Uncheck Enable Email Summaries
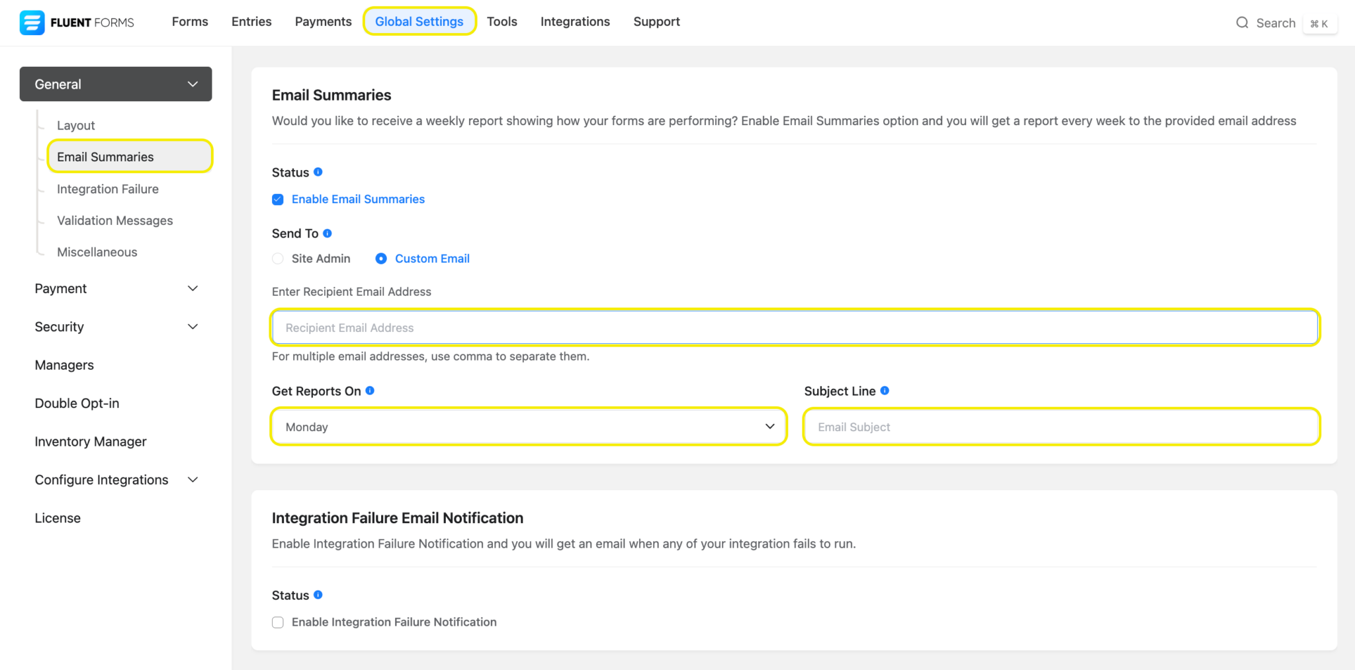The width and height of the screenshot is (1355, 670). 277,199
